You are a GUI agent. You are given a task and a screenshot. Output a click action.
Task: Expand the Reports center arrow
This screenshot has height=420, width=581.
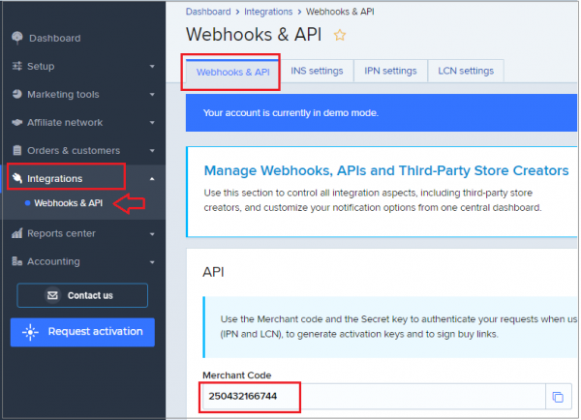coord(152,234)
